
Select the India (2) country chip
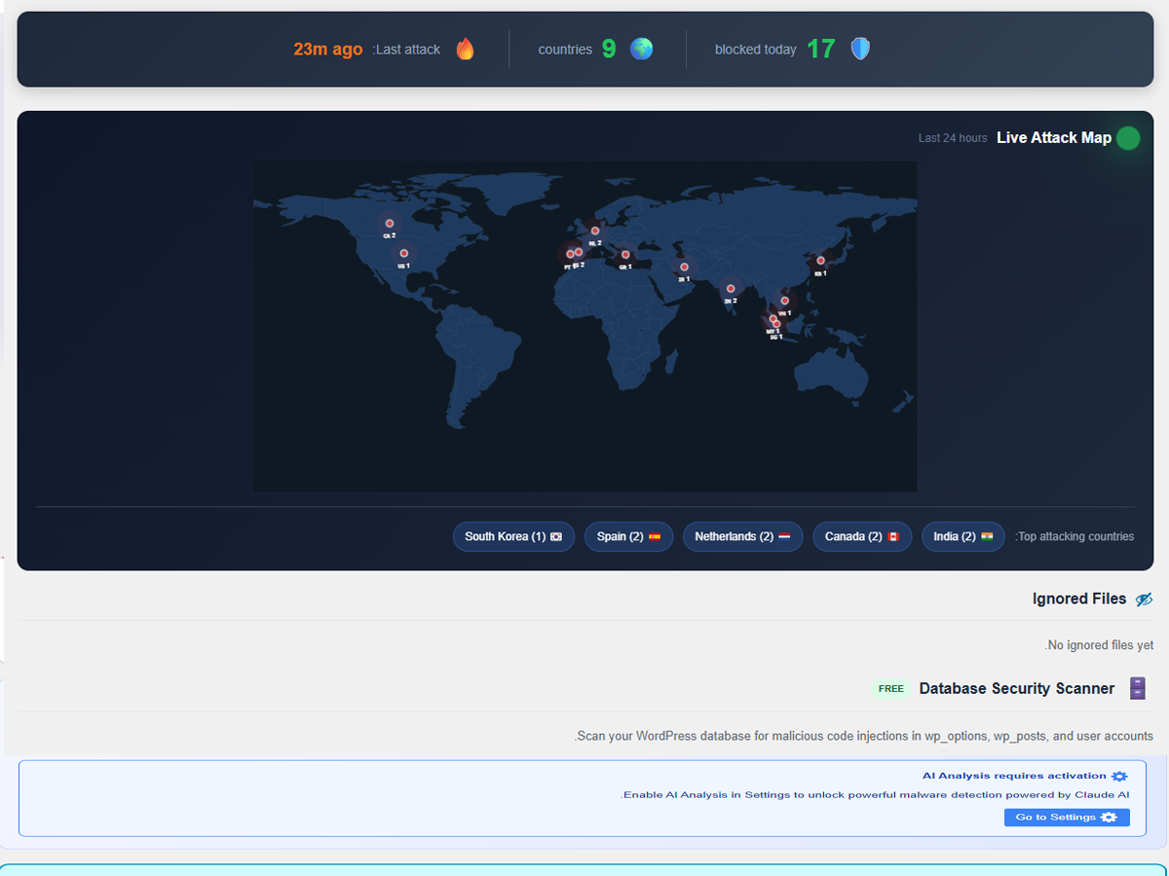pyautogui.click(x=962, y=536)
